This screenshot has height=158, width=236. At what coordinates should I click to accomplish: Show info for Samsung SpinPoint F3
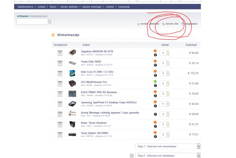[155, 106]
